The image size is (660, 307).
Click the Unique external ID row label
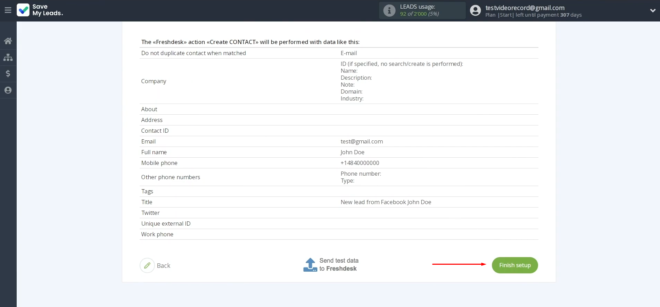[x=166, y=223]
